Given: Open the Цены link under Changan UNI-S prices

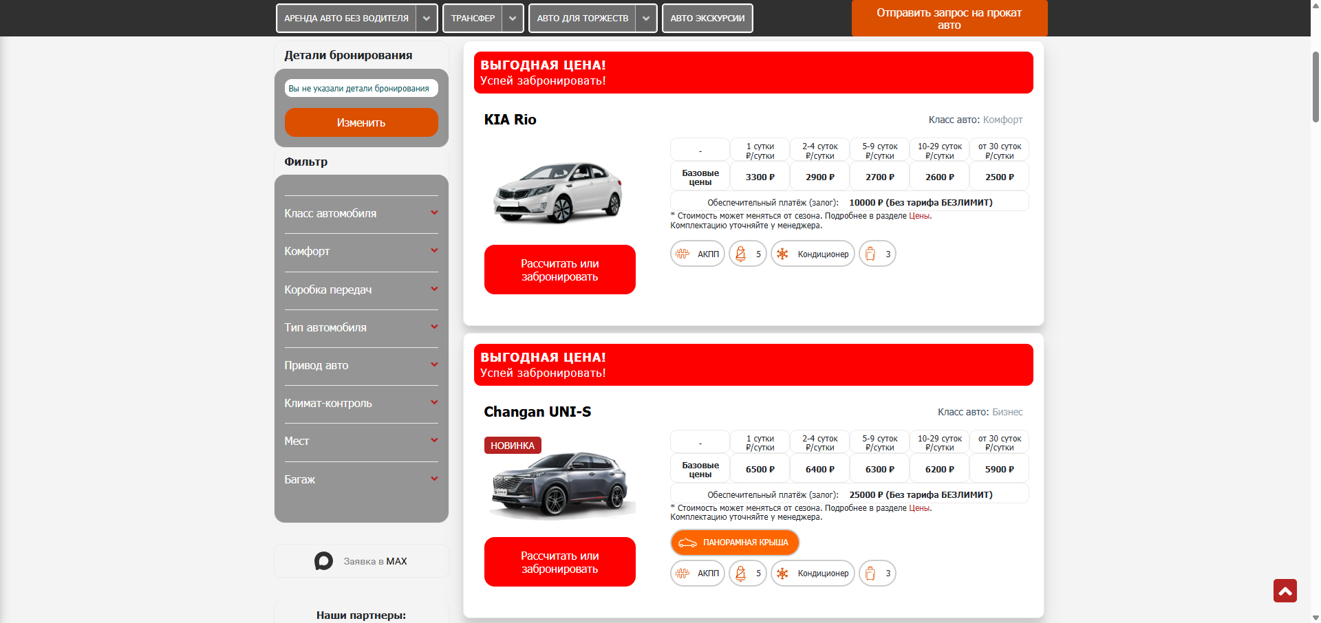Looking at the screenshot, I should tap(919, 508).
